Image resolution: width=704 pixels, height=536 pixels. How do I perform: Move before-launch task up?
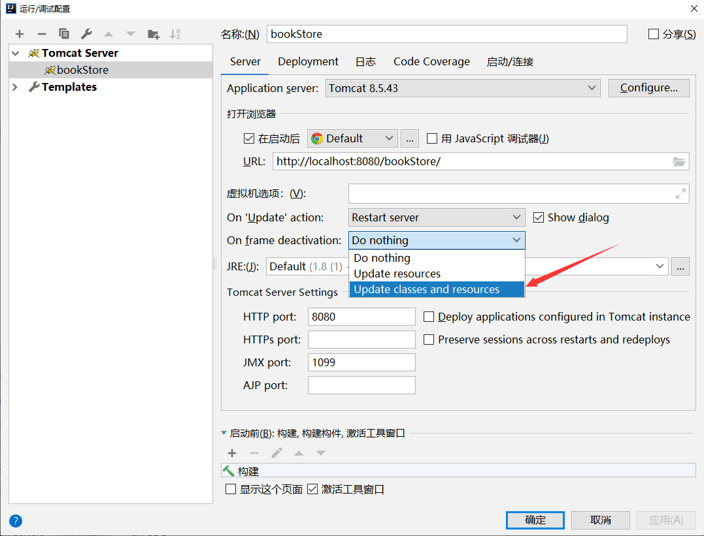click(x=299, y=453)
